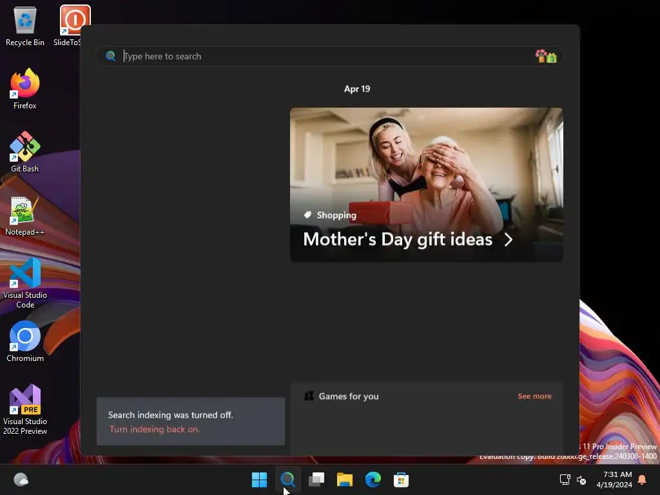Open the clock showing 7:31 AM
Screen dimensions: 660x495
(x=614, y=480)
